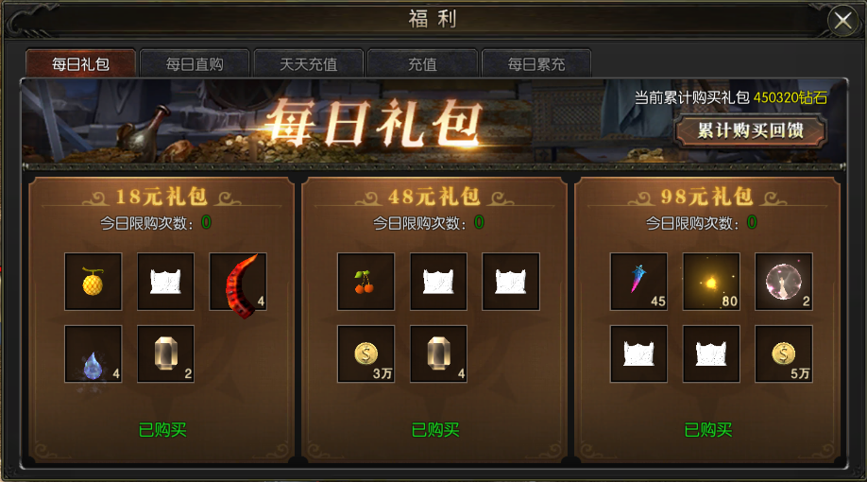Open the 天天充值 tab

click(x=309, y=64)
